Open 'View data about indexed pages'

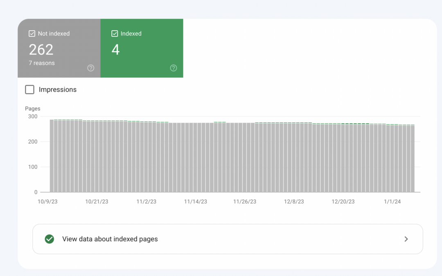[110, 239]
